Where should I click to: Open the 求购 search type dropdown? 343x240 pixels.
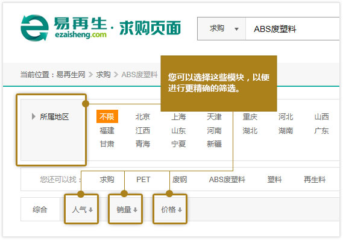point(222,29)
